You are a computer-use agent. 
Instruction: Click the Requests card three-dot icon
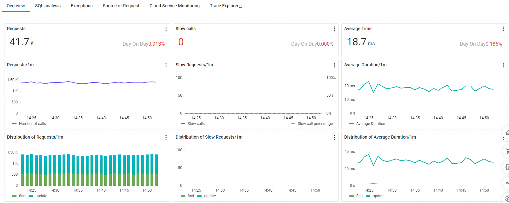point(166,29)
